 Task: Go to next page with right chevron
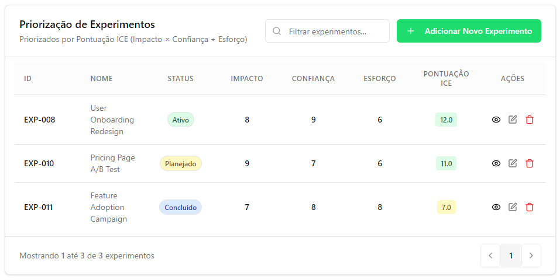(x=531, y=256)
